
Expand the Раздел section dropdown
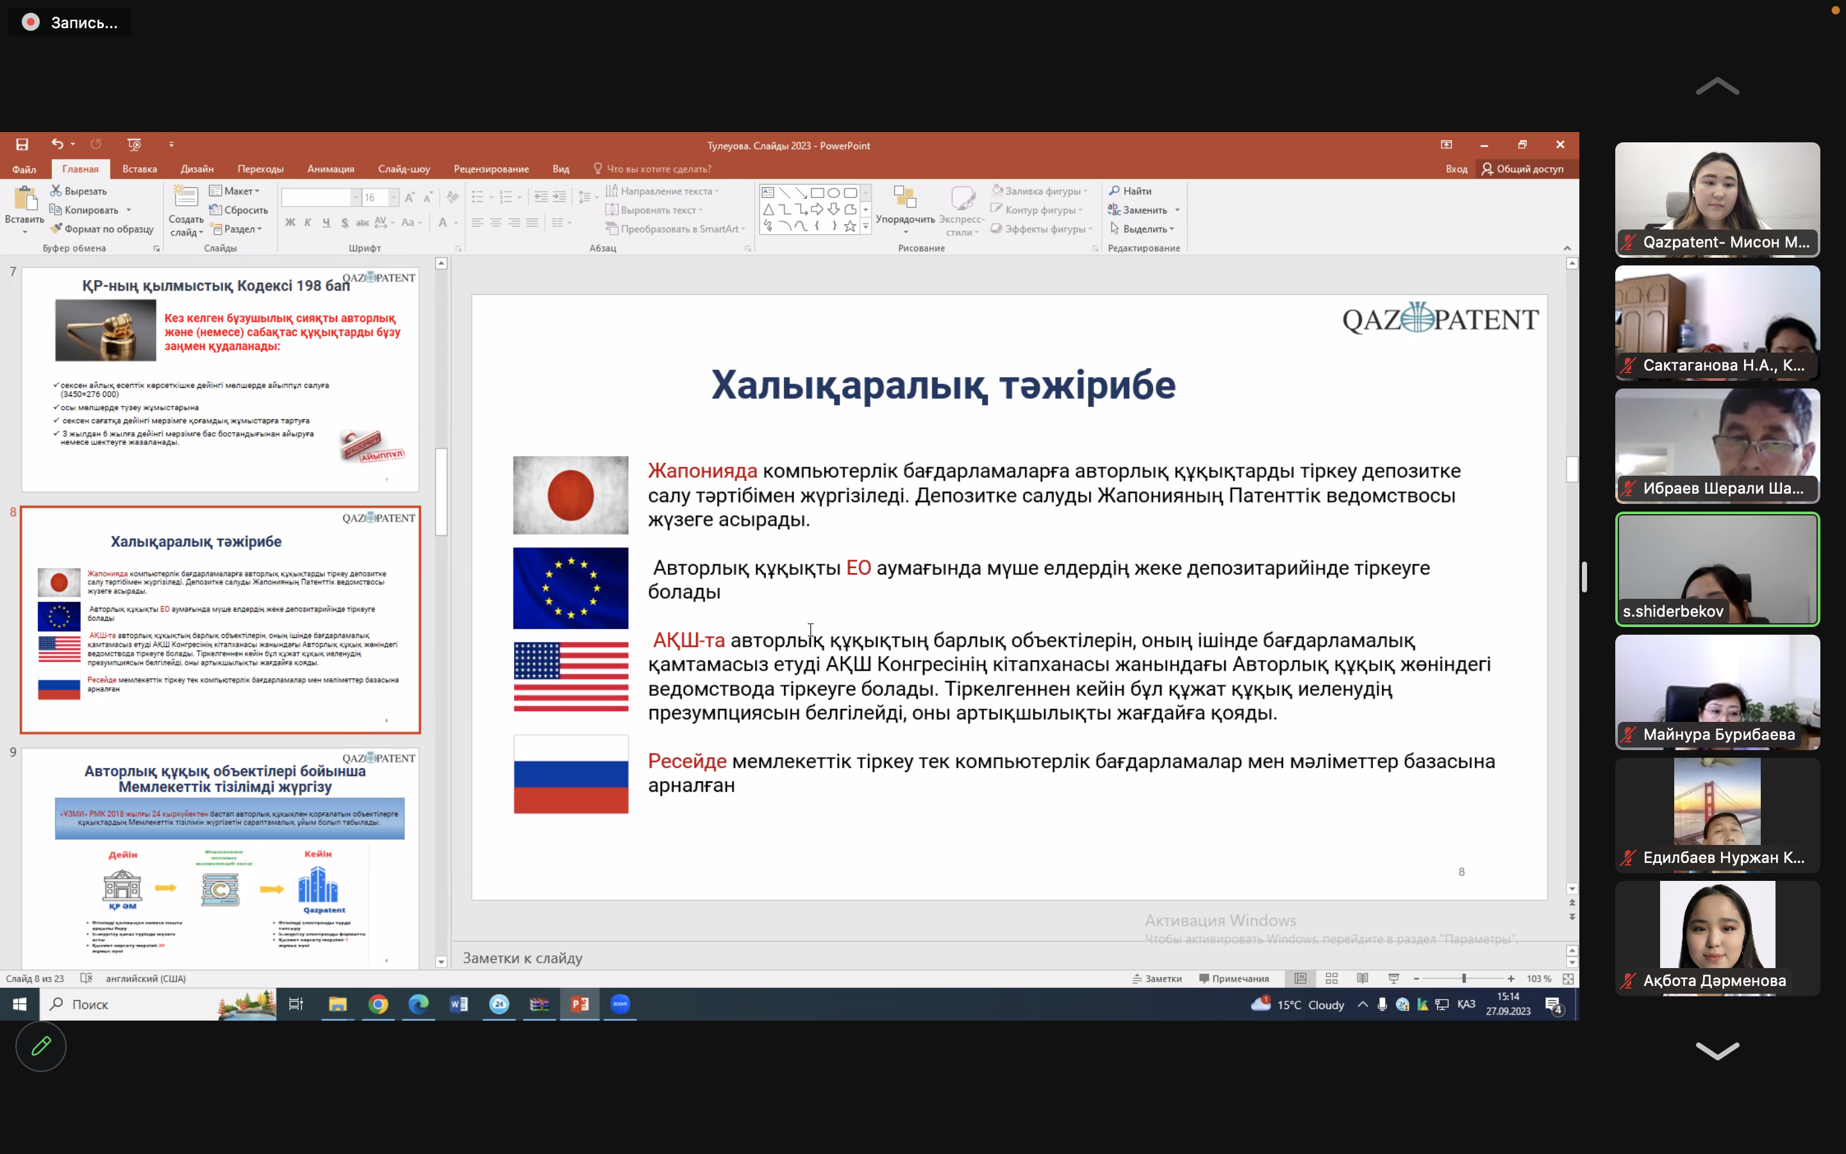(x=238, y=229)
